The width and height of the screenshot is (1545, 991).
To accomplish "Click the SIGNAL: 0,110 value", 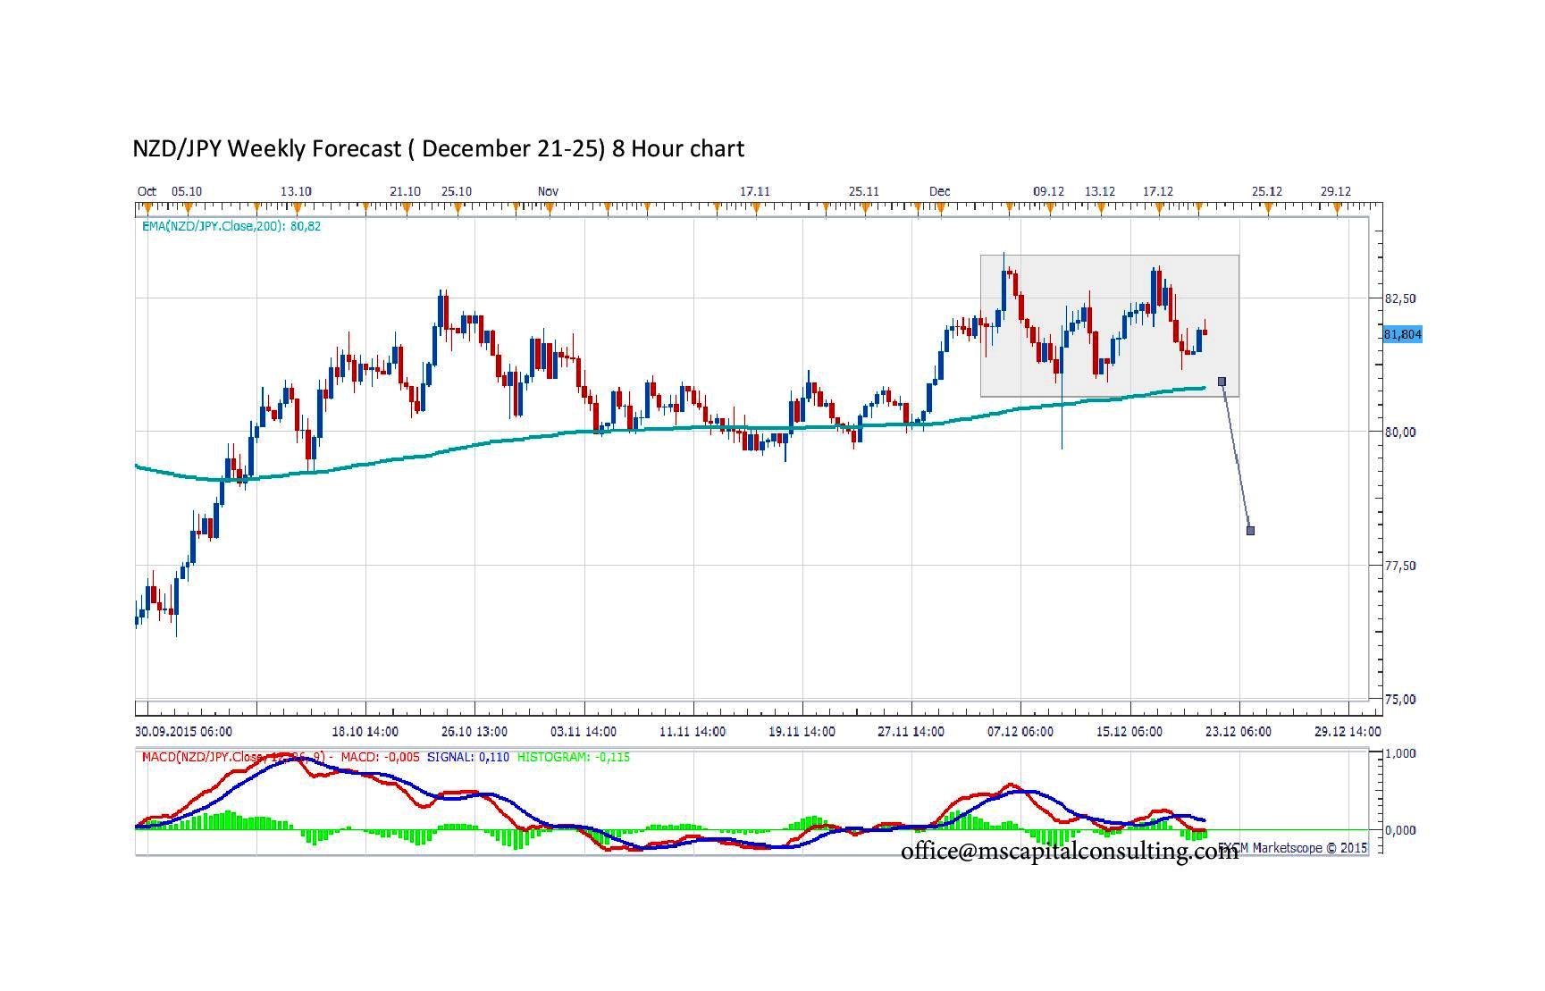I will 468,757.
